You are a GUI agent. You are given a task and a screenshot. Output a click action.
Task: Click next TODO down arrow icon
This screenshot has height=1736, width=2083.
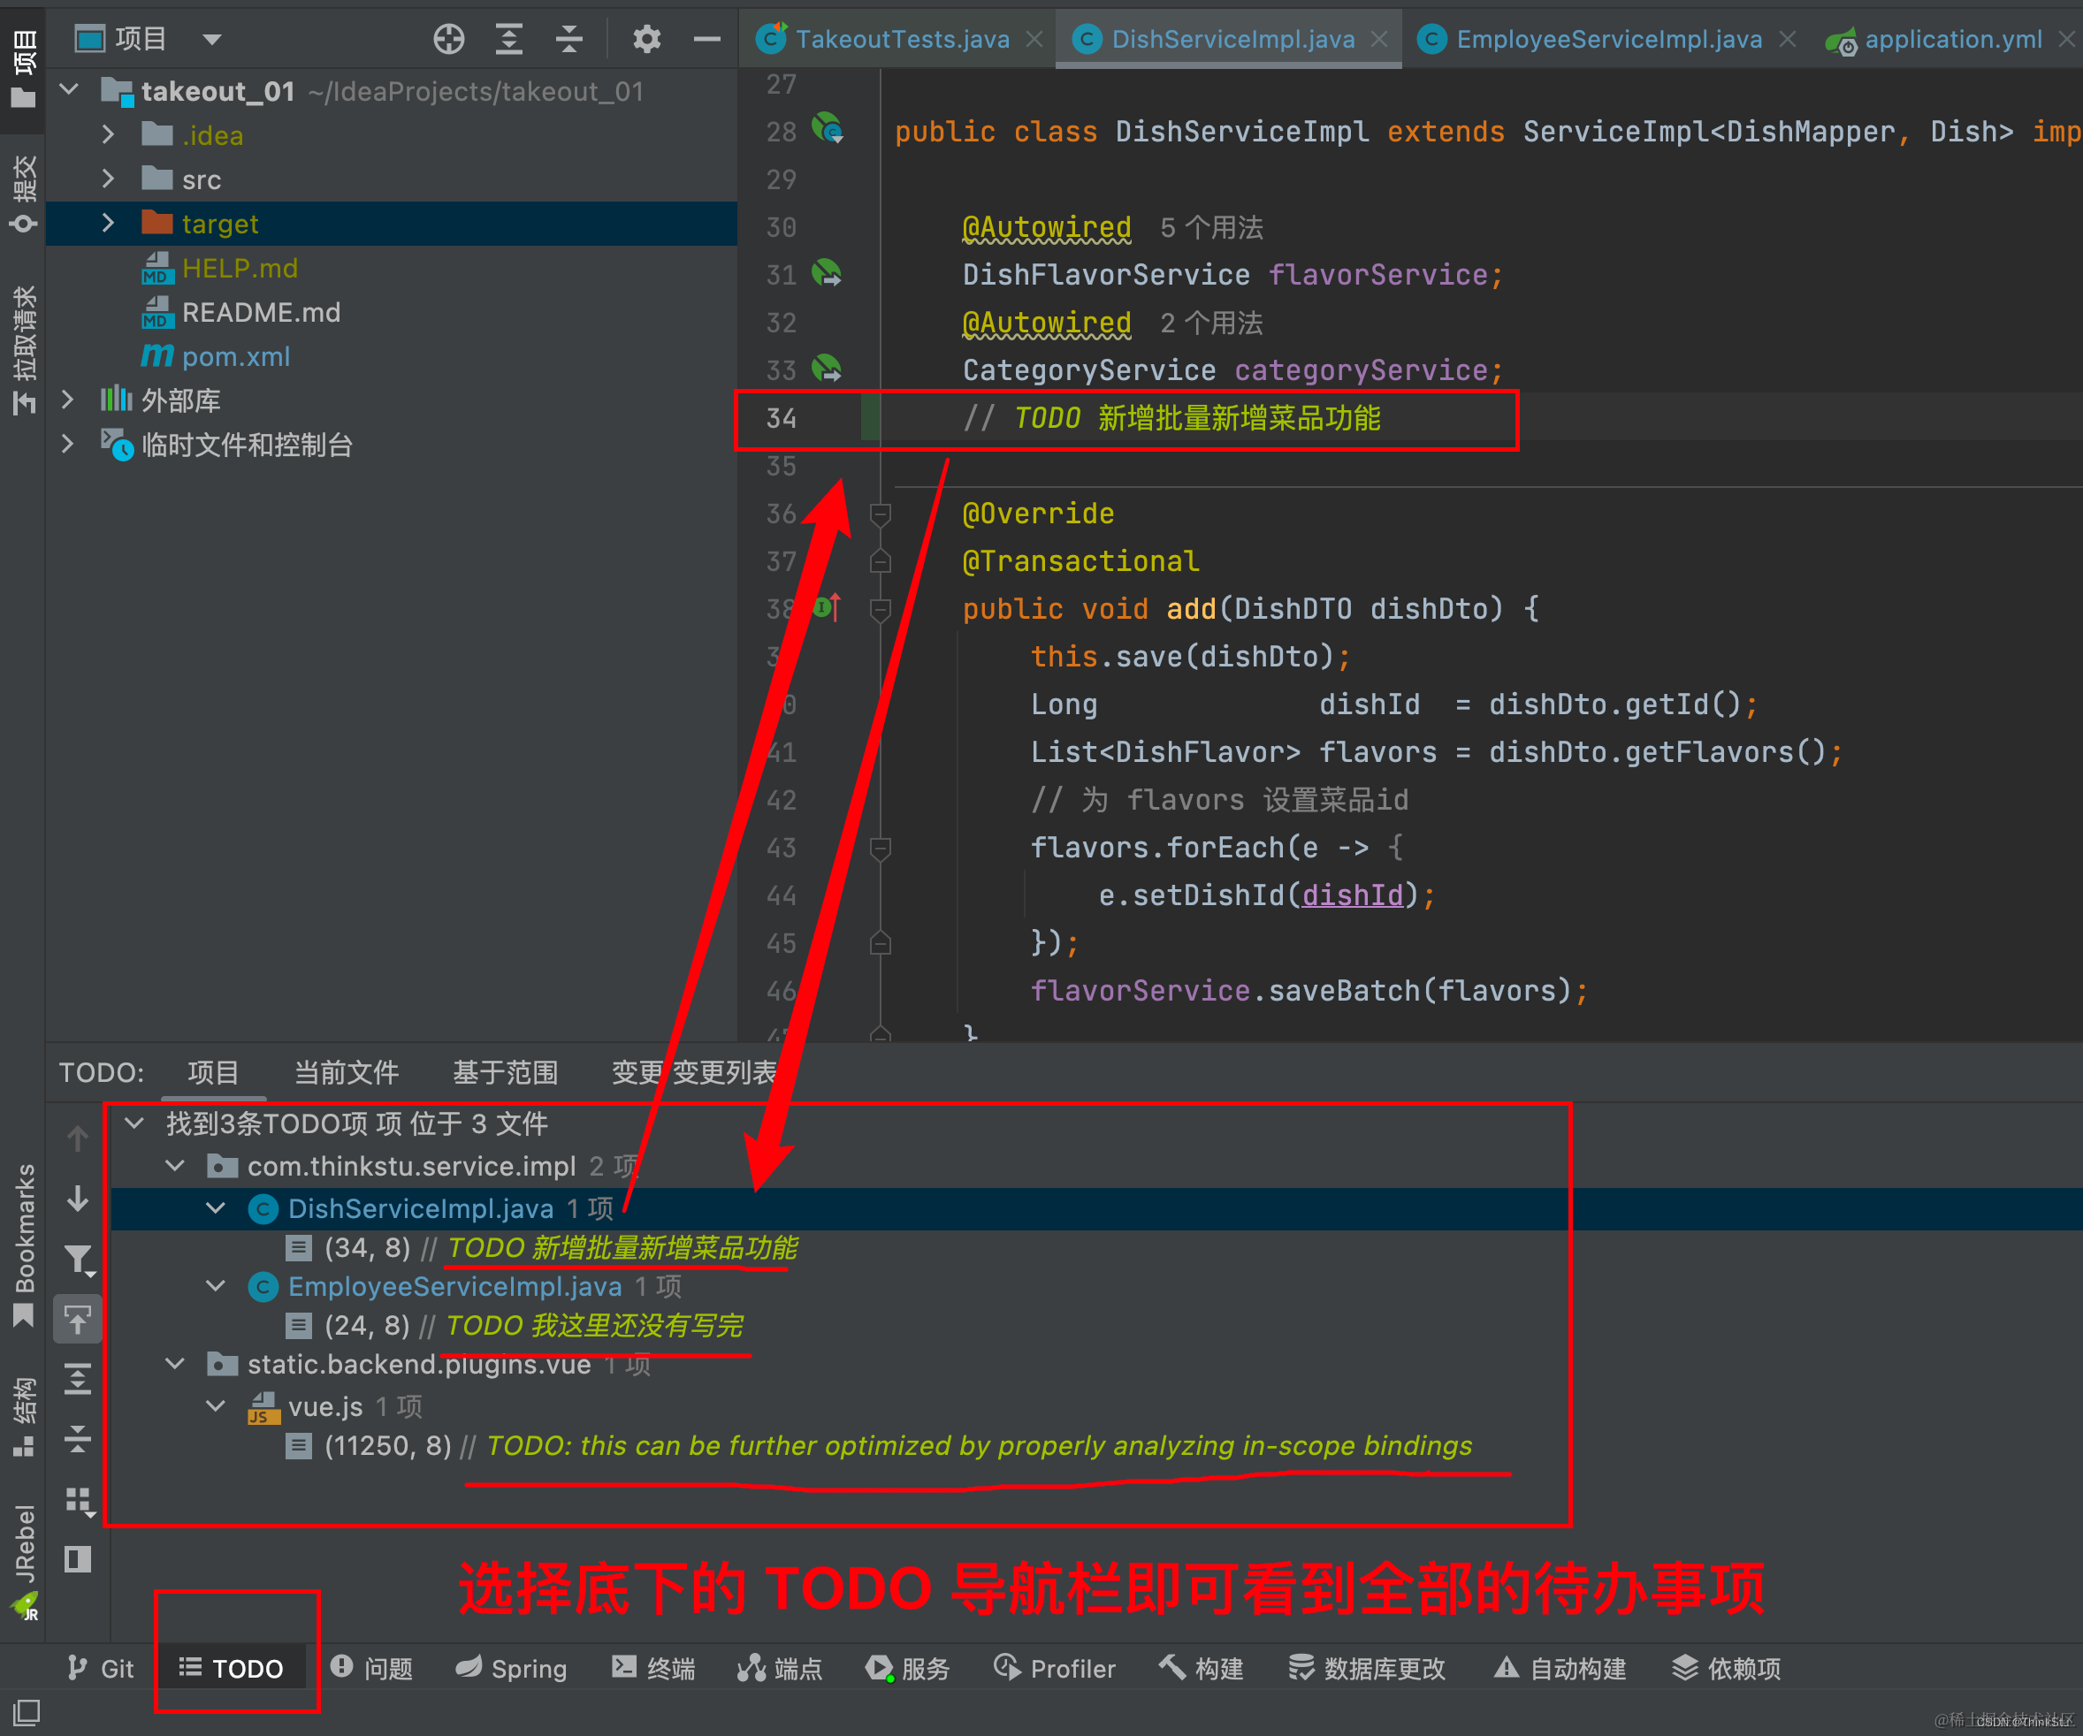click(78, 1199)
